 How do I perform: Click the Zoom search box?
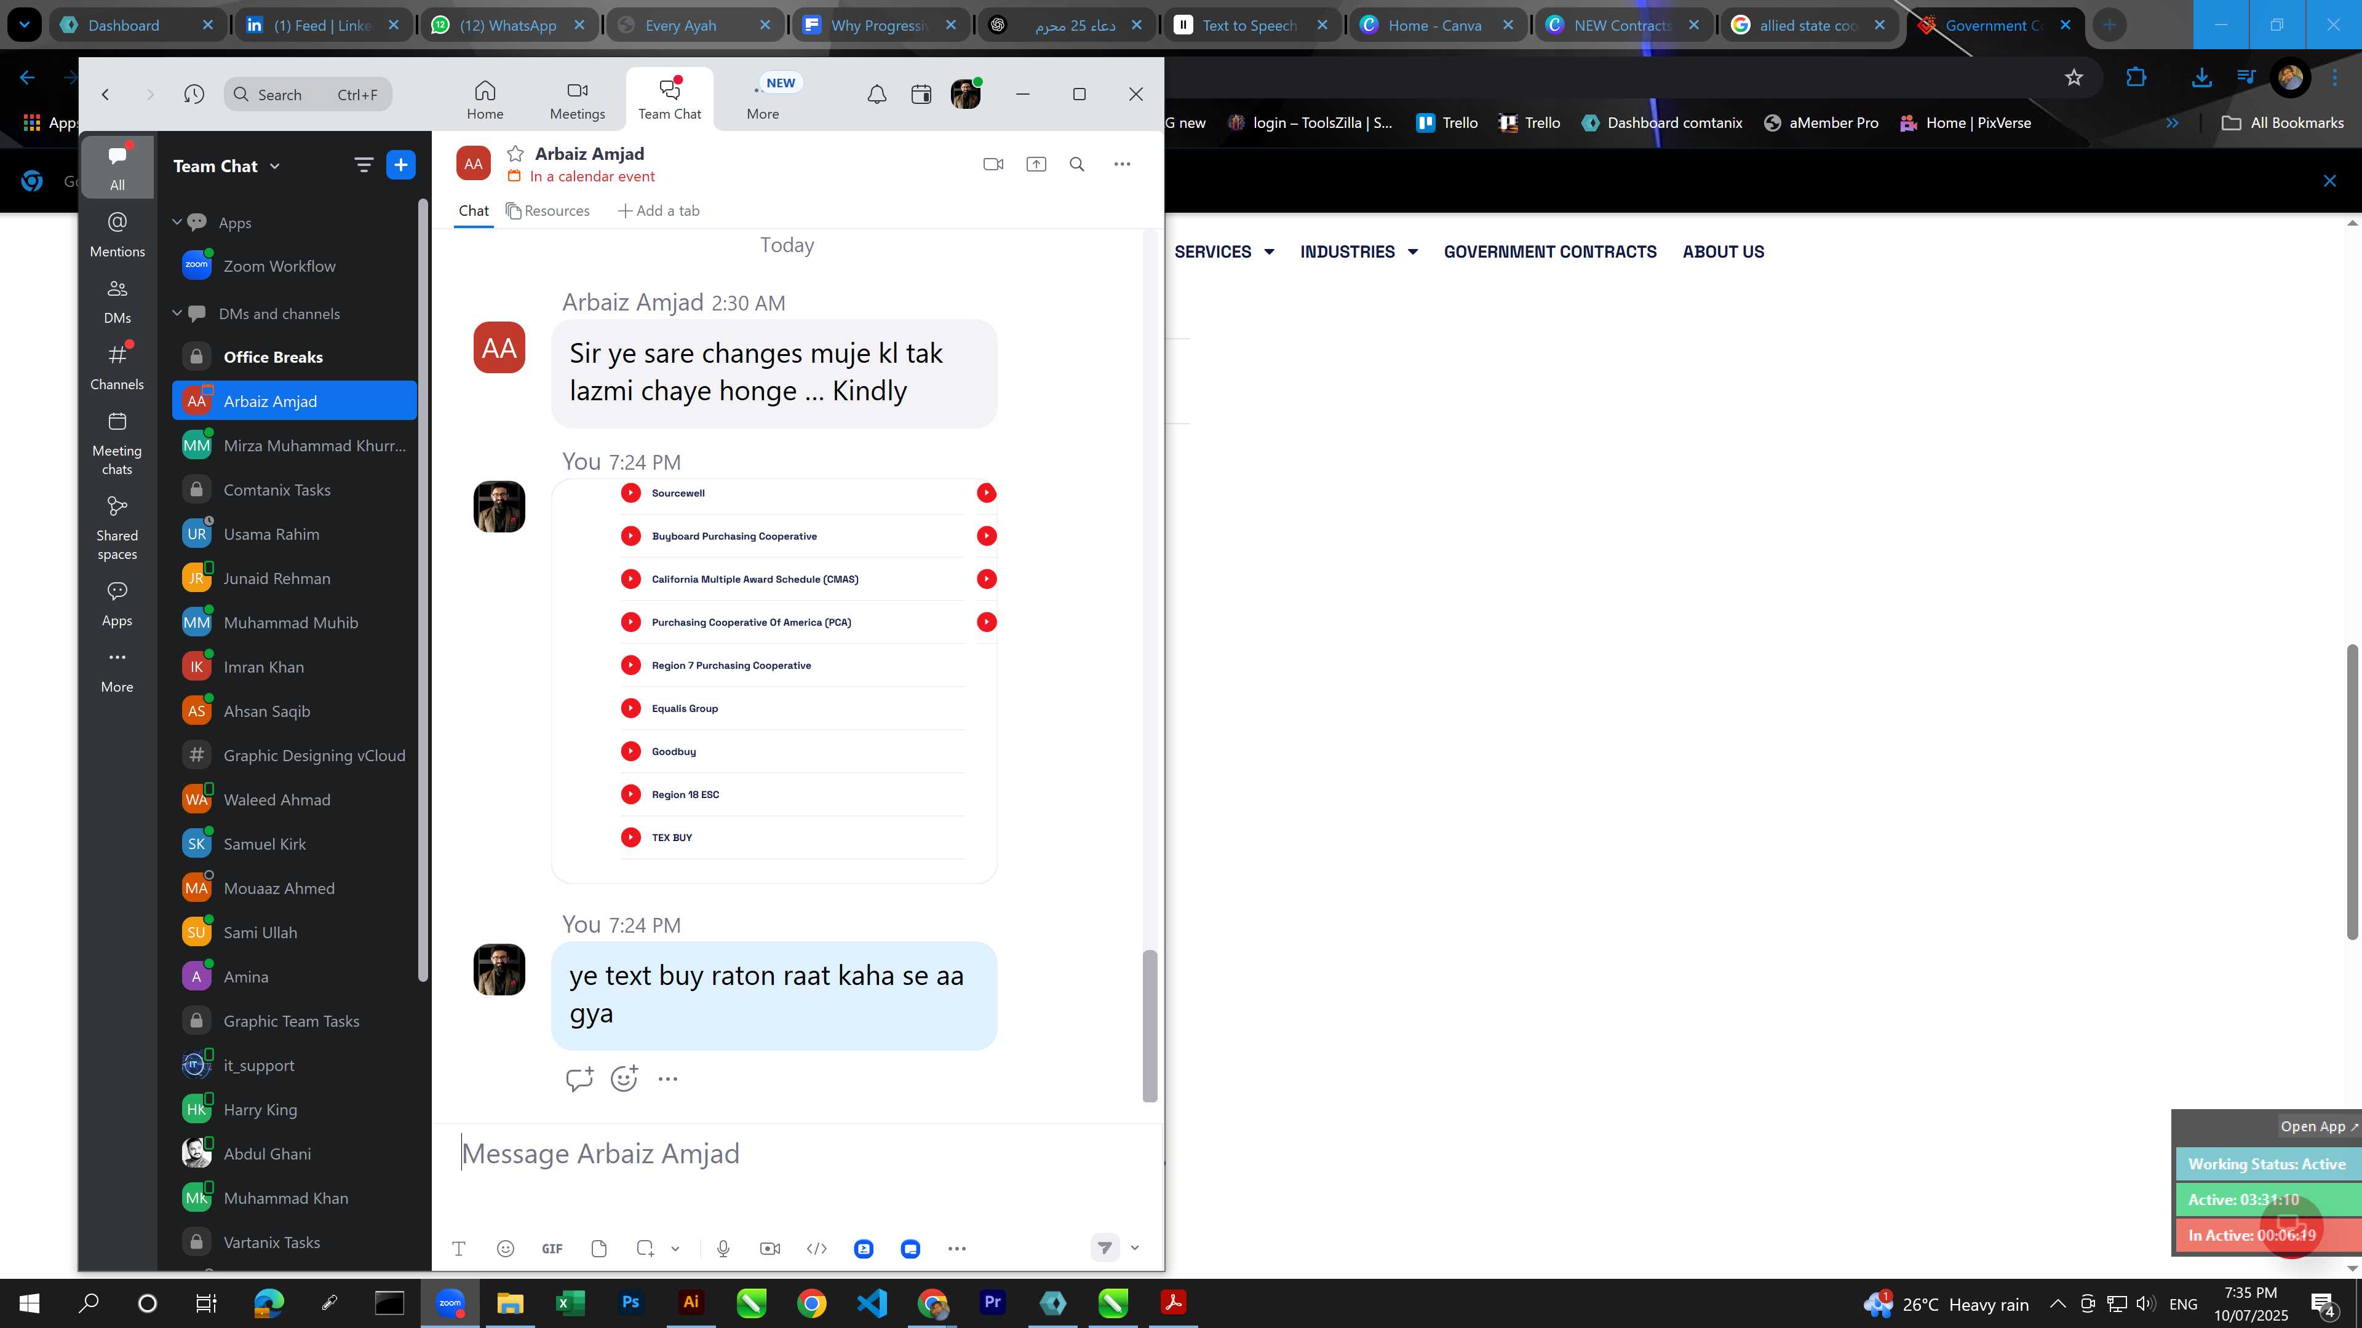[307, 95]
